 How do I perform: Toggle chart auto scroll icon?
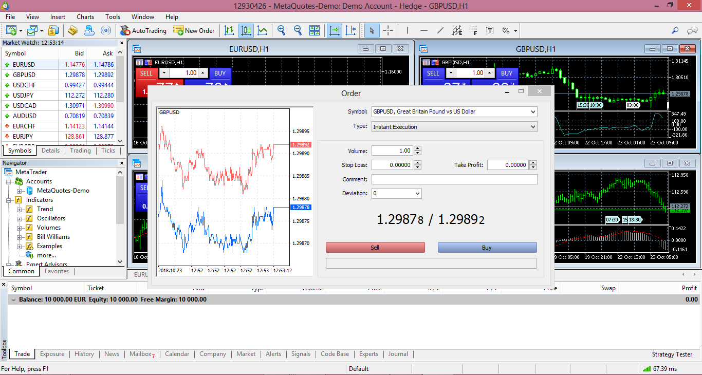pyautogui.click(x=334, y=30)
